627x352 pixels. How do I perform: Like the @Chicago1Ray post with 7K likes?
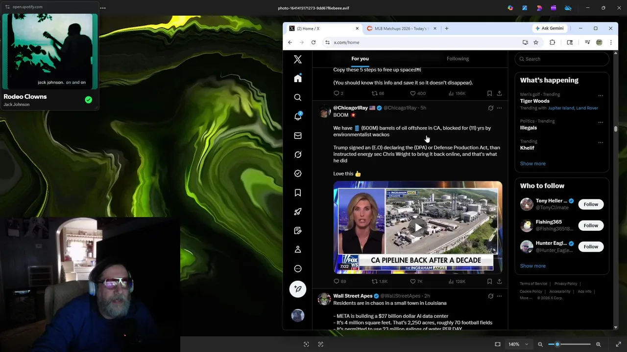[413, 281]
